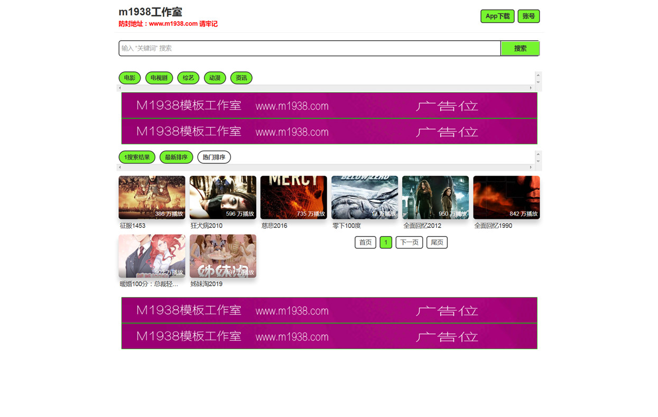Open the 全面回忆1990 thumbnail

coord(506,198)
